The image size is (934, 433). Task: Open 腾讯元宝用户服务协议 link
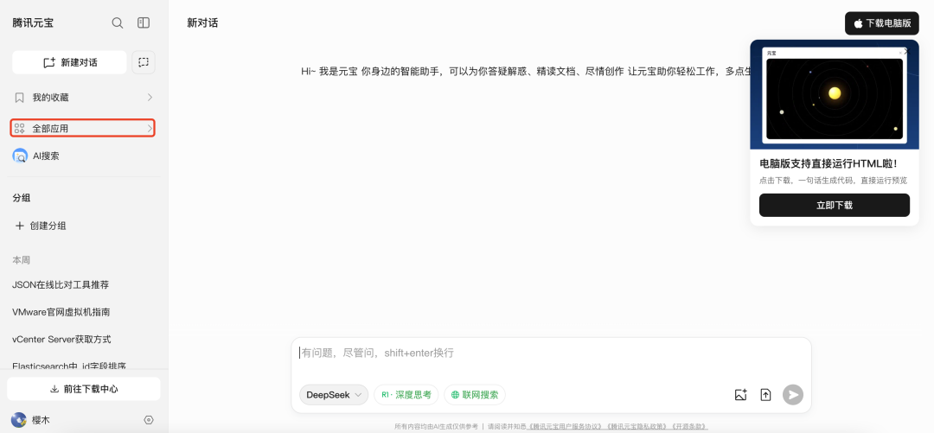click(565, 426)
